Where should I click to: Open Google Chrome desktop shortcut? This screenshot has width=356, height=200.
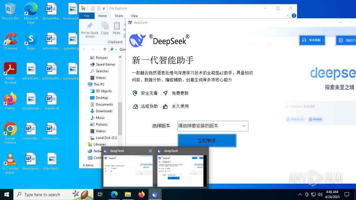point(10,133)
